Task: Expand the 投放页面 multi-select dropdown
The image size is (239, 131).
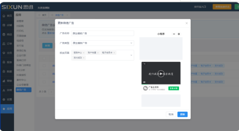Action: point(131,55)
